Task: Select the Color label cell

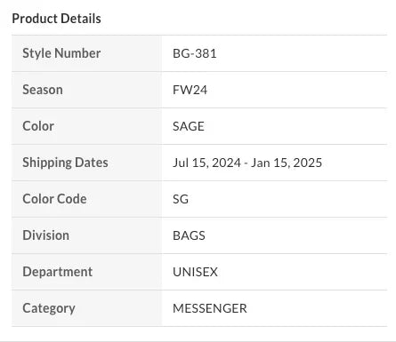Action: (x=87, y=126)
